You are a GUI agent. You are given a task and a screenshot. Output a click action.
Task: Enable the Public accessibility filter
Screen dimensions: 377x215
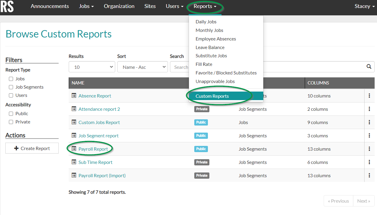[11, 114]
